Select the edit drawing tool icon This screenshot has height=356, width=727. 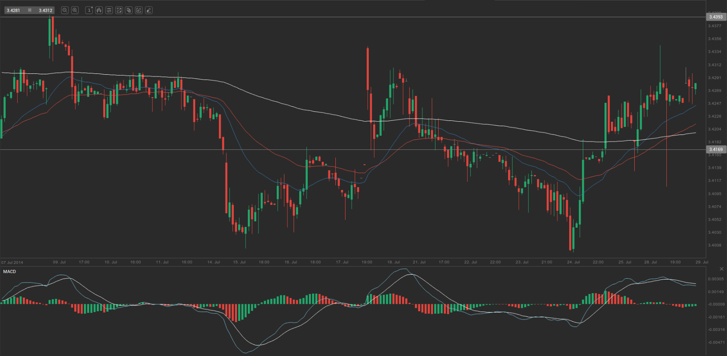139,10
